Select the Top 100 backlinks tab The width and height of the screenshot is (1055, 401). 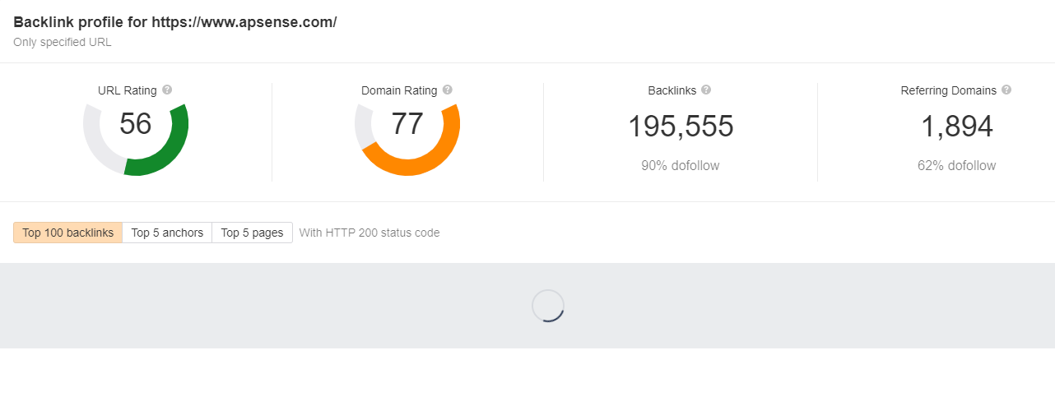point(68,233)
